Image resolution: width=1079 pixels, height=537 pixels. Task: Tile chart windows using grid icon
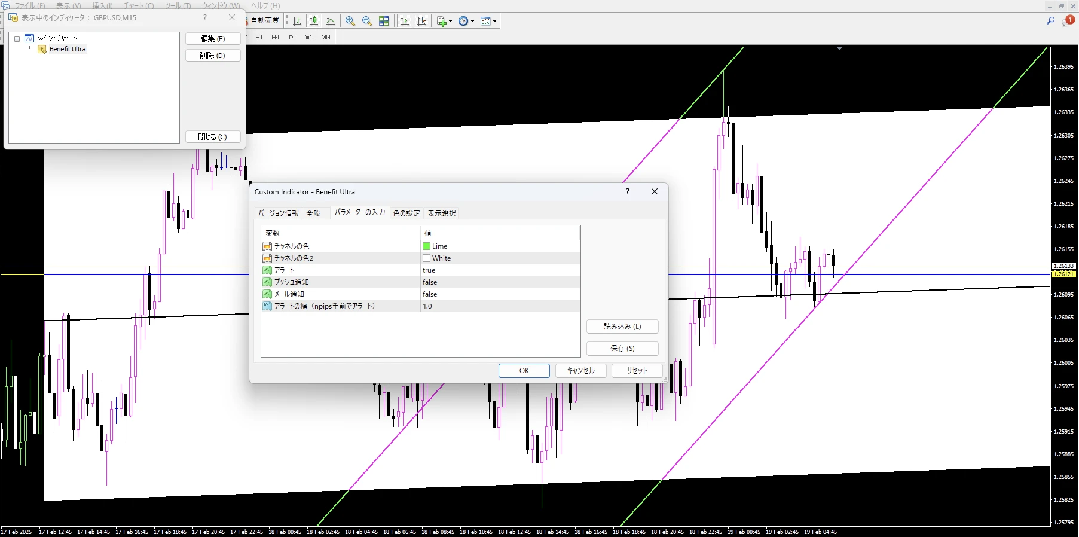click(x=384, y=21)
